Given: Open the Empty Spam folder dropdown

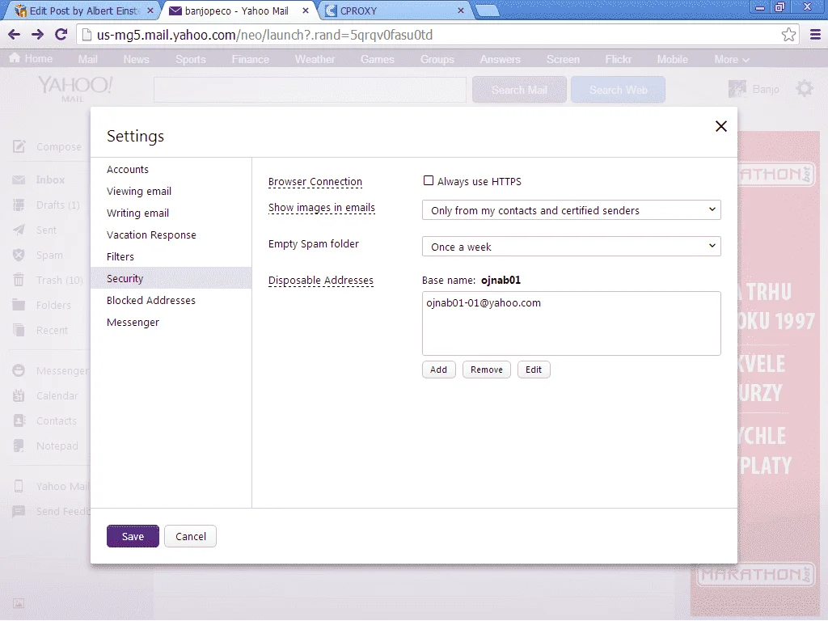Looking at the screenshot, I should click(572, 247).
